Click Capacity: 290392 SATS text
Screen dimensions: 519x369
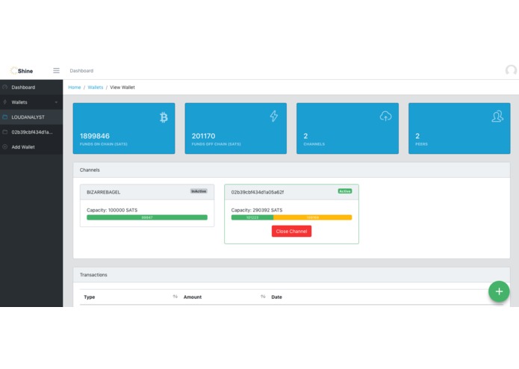(257, 210)
